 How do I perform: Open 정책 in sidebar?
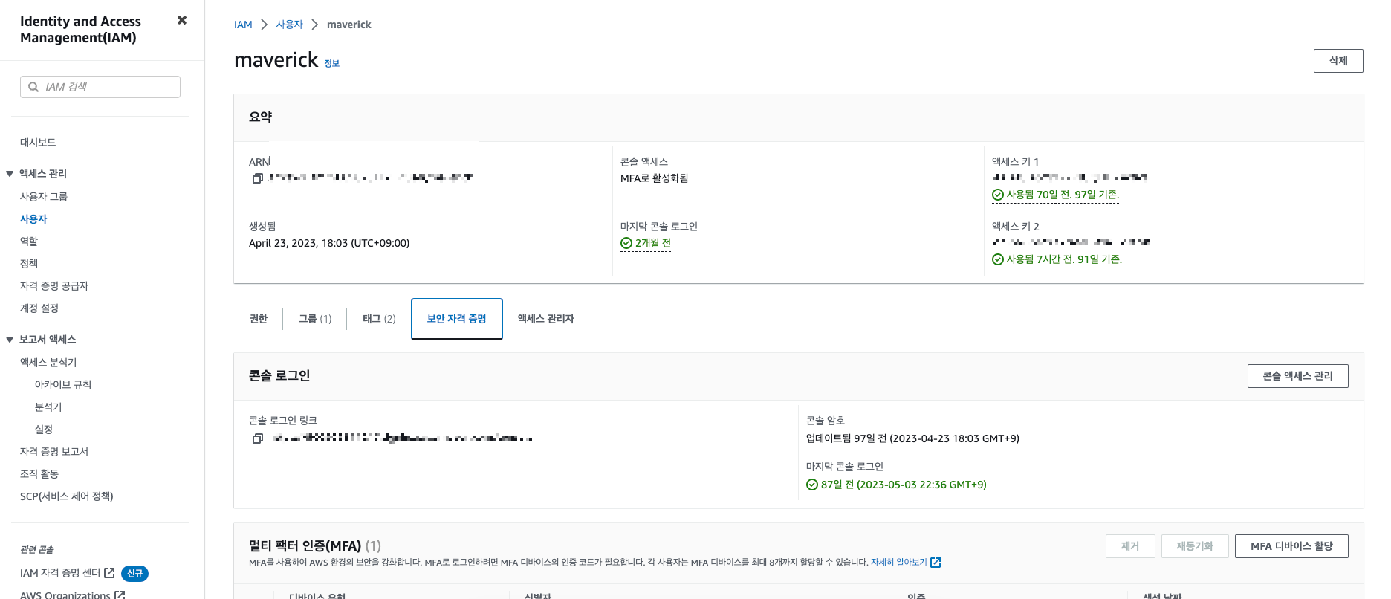pos(29,264)
